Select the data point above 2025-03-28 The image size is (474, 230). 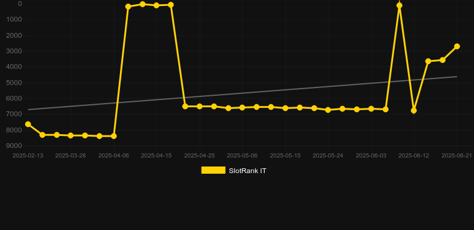(x=70, y=135)
